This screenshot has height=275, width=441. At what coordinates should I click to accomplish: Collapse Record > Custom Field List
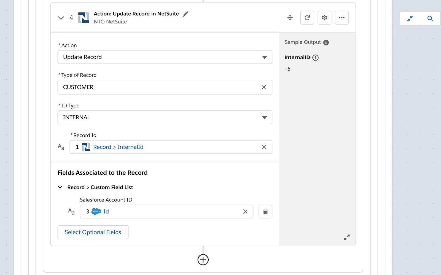click(x=60, y=187)
